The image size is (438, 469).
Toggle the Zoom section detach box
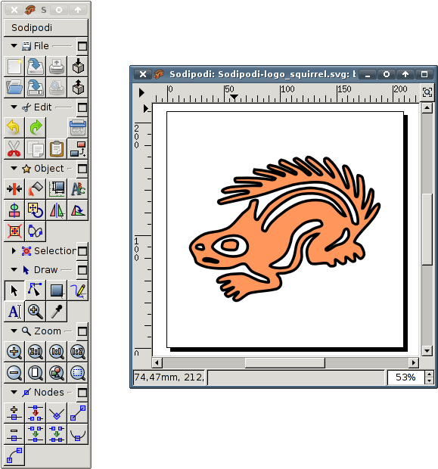[x=82, y=331]
